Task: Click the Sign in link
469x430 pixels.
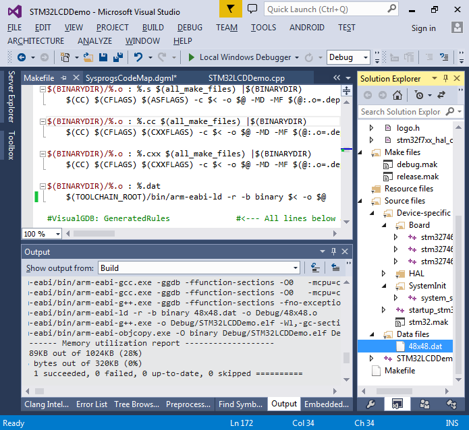Action: (x=423, y=28)
